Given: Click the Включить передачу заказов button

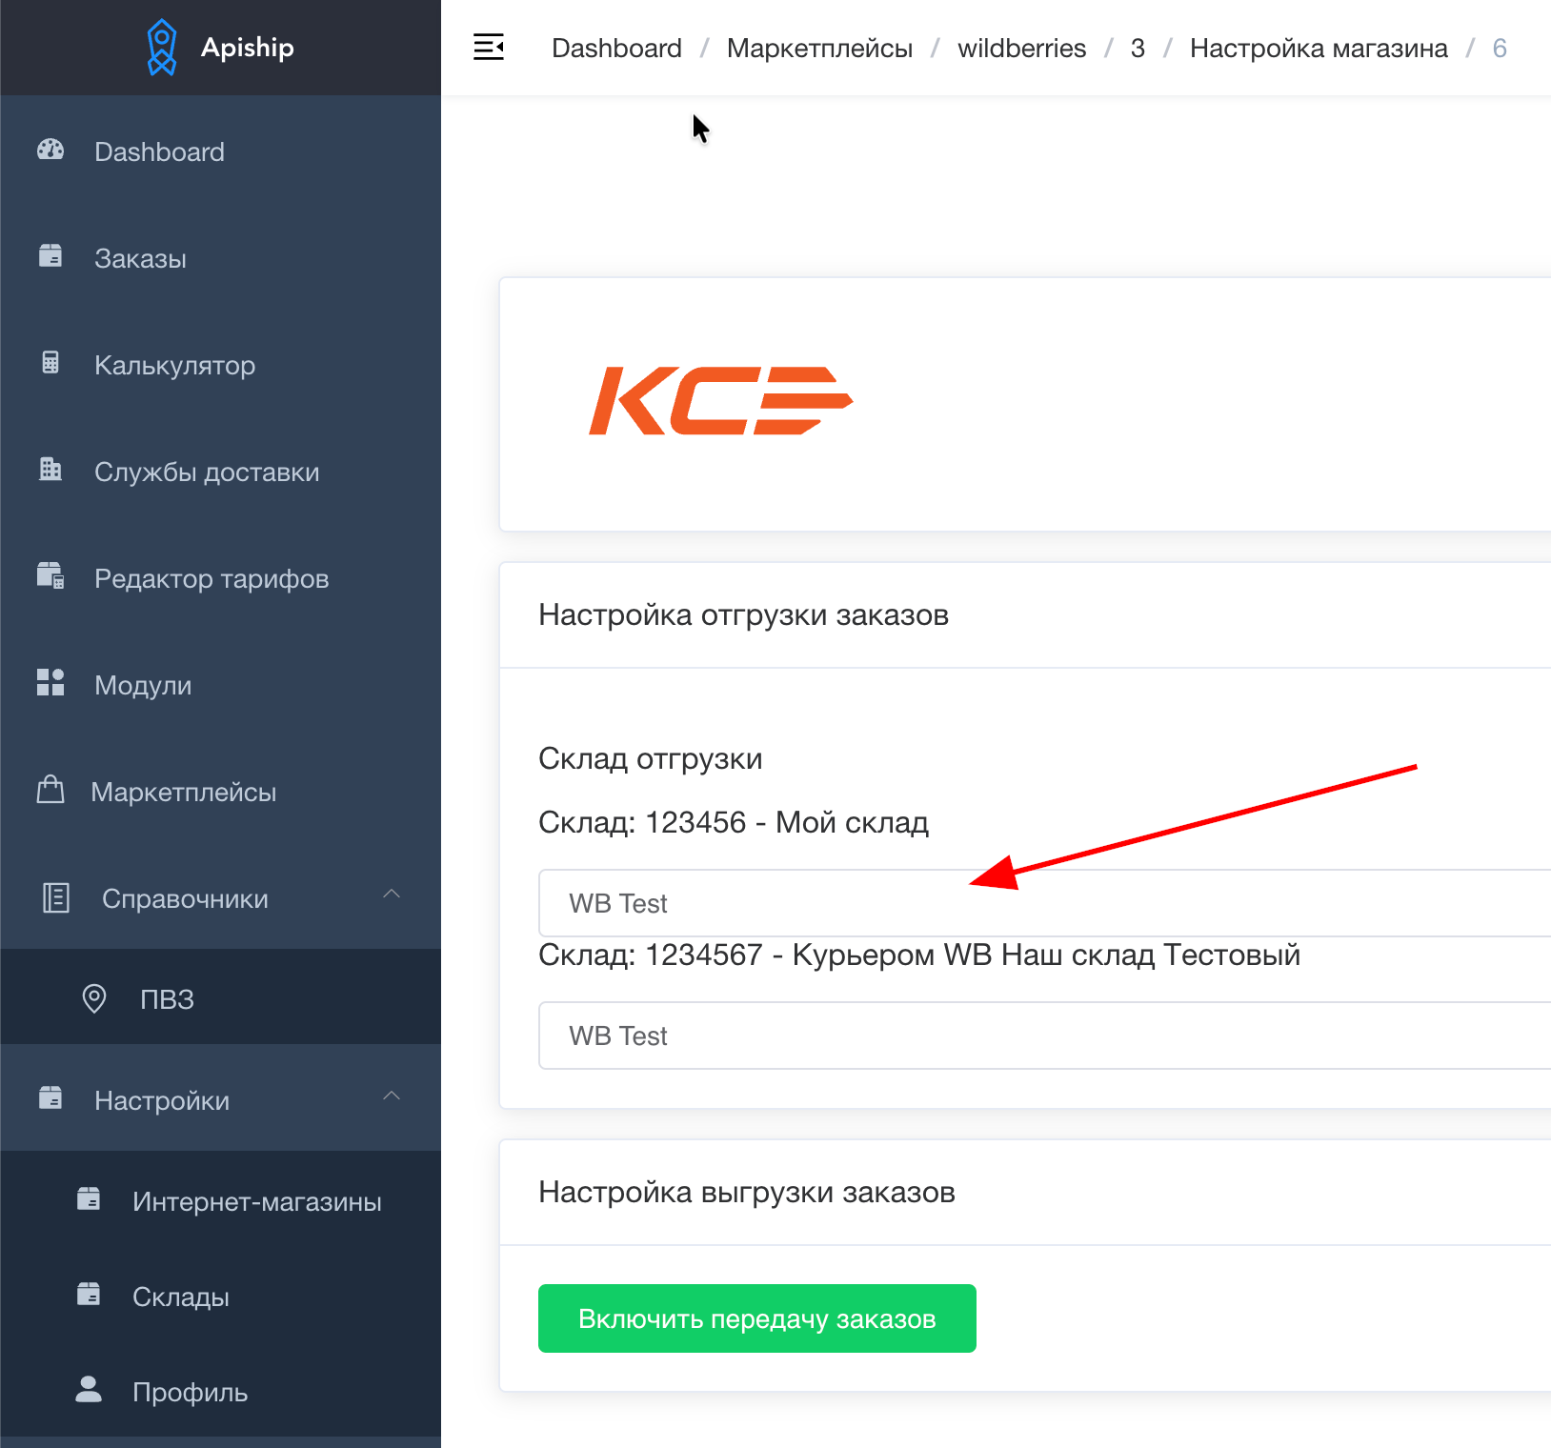Looking at the screenshot, I should coord(757,1318).
